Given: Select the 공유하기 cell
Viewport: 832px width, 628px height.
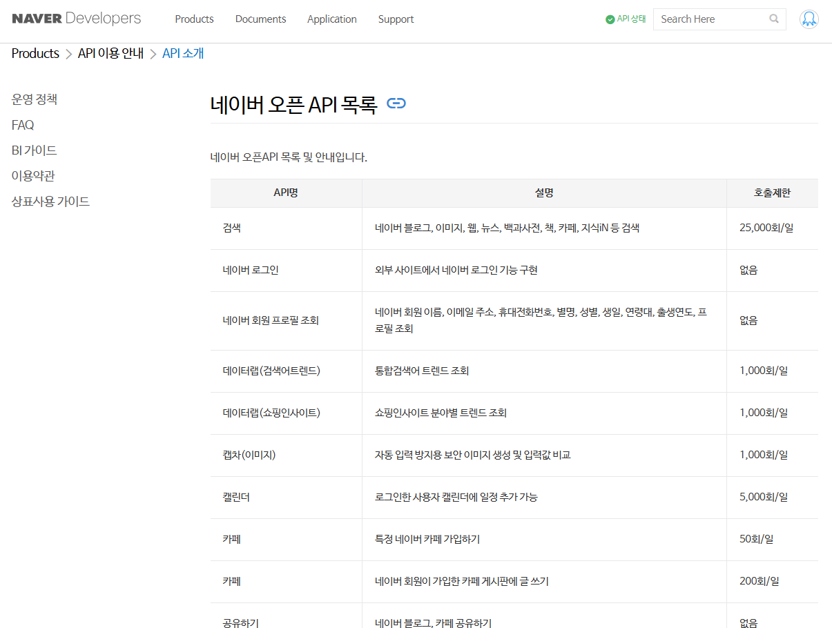Looking at the screenshot, I should 286,616.
